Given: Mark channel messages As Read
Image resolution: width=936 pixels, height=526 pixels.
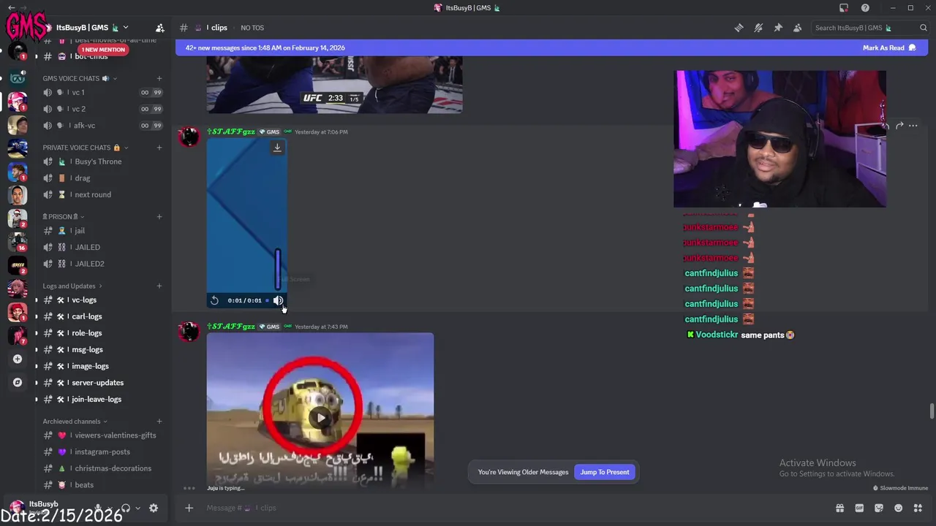Looking at the screenshot, I should 888,47.
